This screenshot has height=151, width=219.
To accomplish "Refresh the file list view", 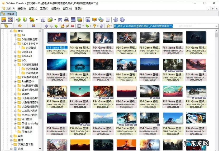I will tap(102, 26).
